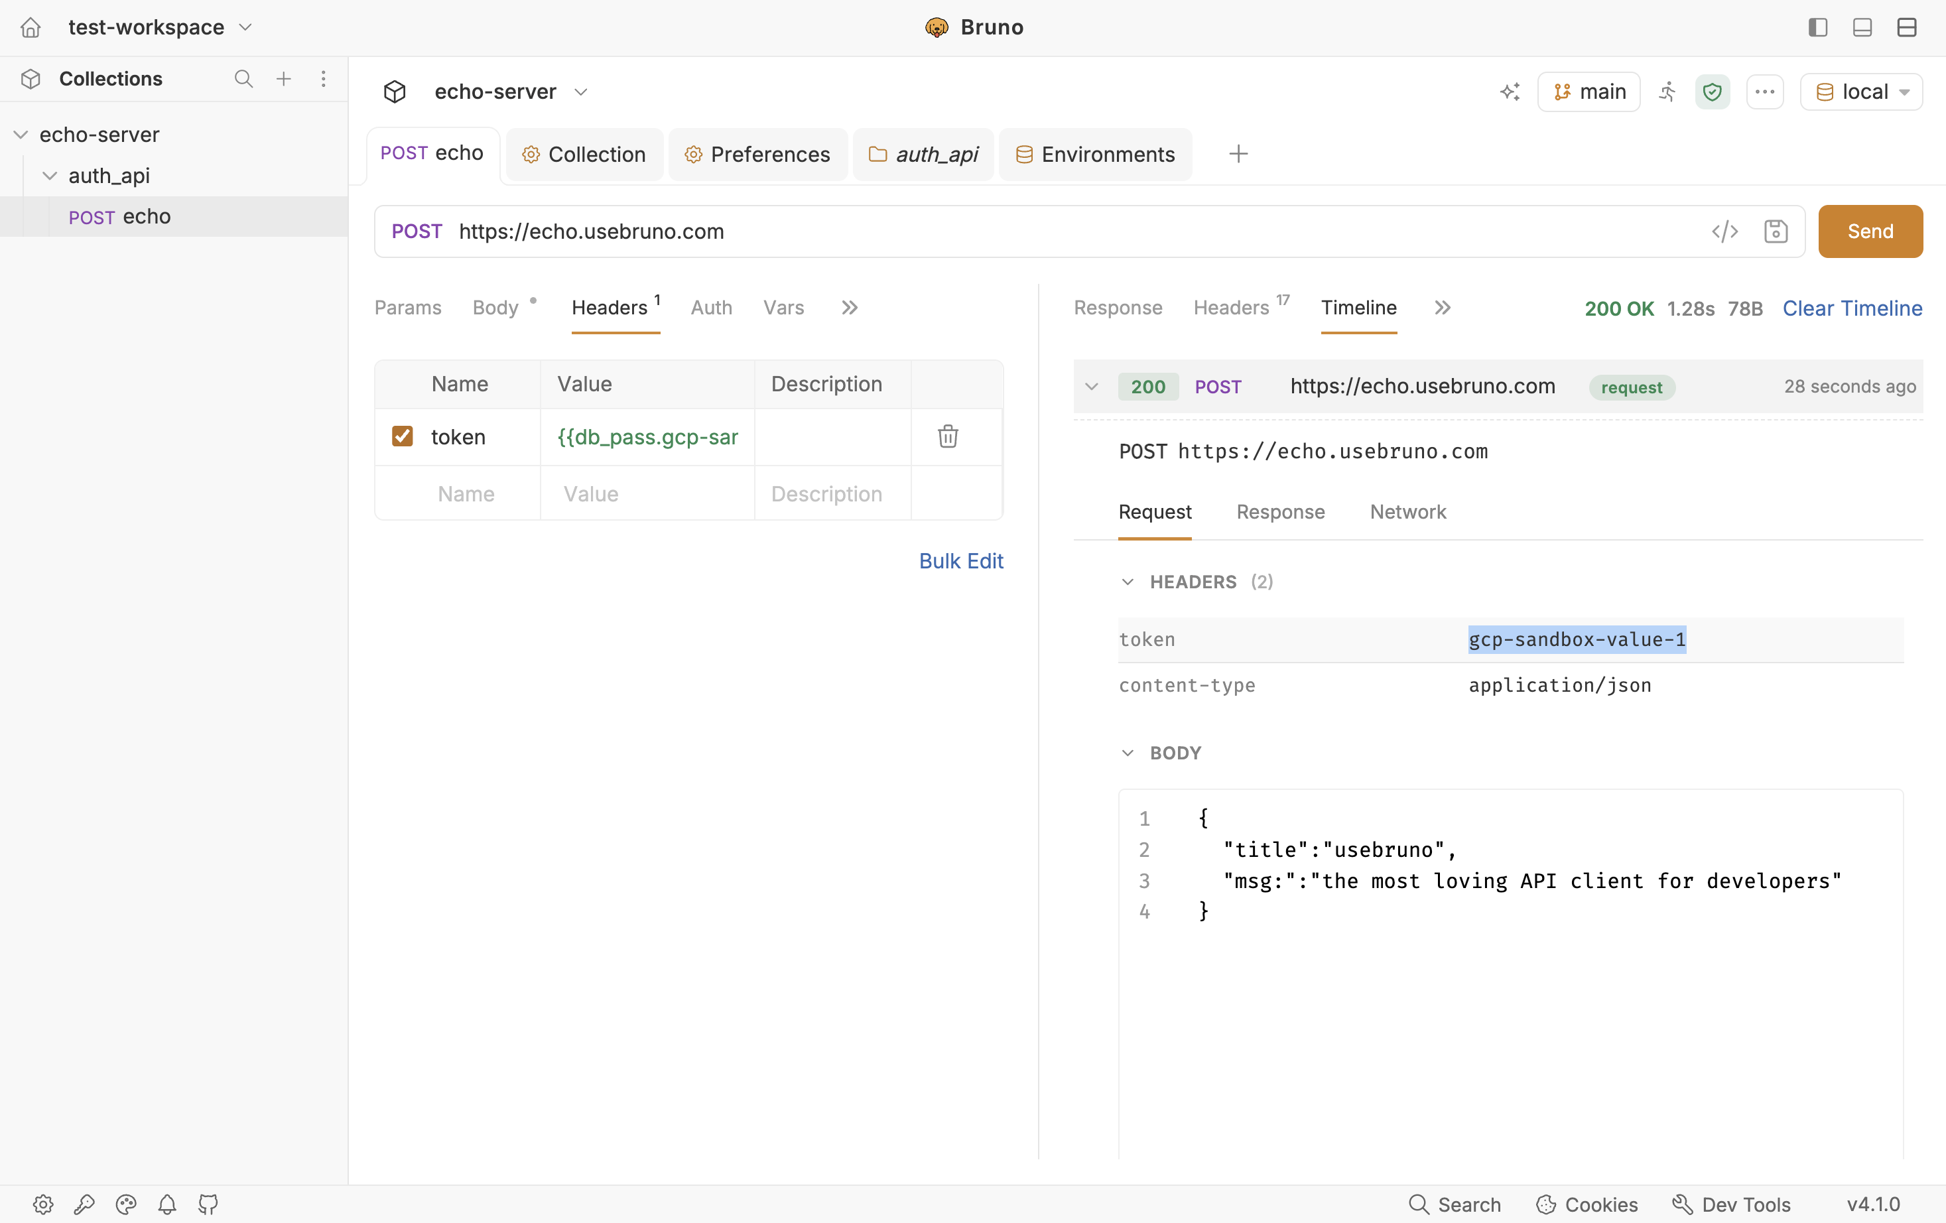Select POST echo request in sidebar
The image size is (1946, 1223).
tap(174, 217)
